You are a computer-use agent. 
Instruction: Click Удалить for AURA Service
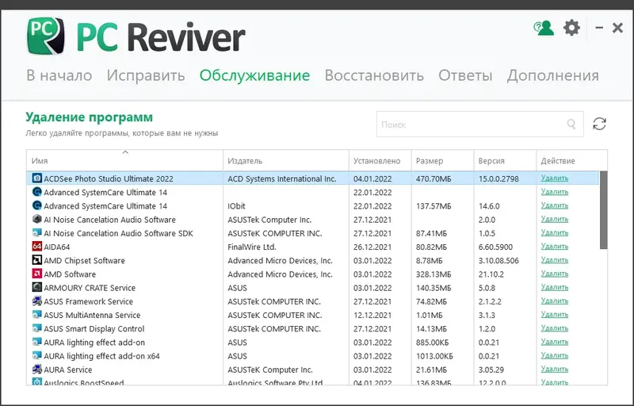pyautogui.click(x=555, y=370)
